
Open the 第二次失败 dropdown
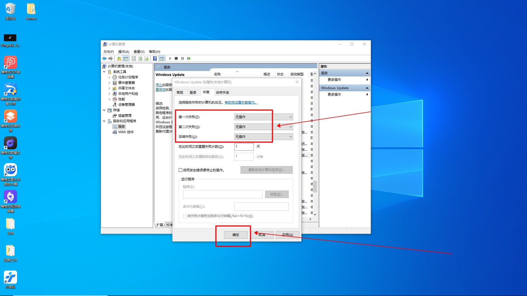tap(263, 127)
